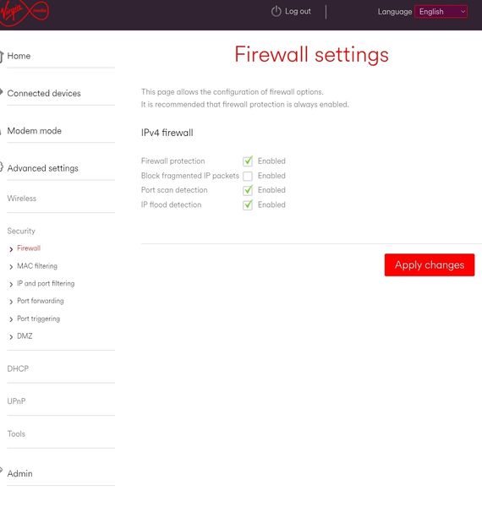Expand the Wireless section
Screen dimensions: 482x507
[x=22, y=199]
